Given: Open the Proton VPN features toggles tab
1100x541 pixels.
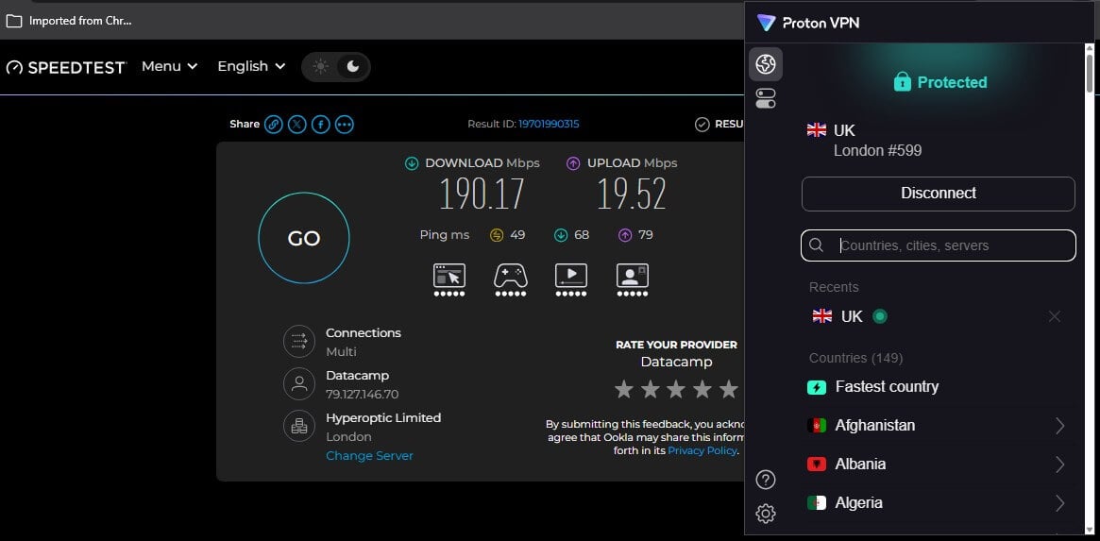Looking at the screenshot, I should point(766,98).
